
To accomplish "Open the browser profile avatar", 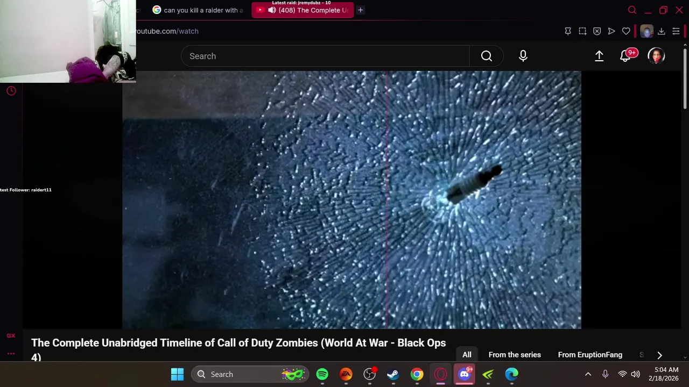I will pyautogui.click(x=646, y=31).
